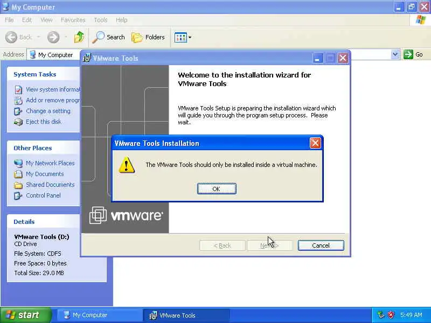Screen dimensions: 431x323
Task: Open the Tools menu in My Computer
Action: (101, 20)
